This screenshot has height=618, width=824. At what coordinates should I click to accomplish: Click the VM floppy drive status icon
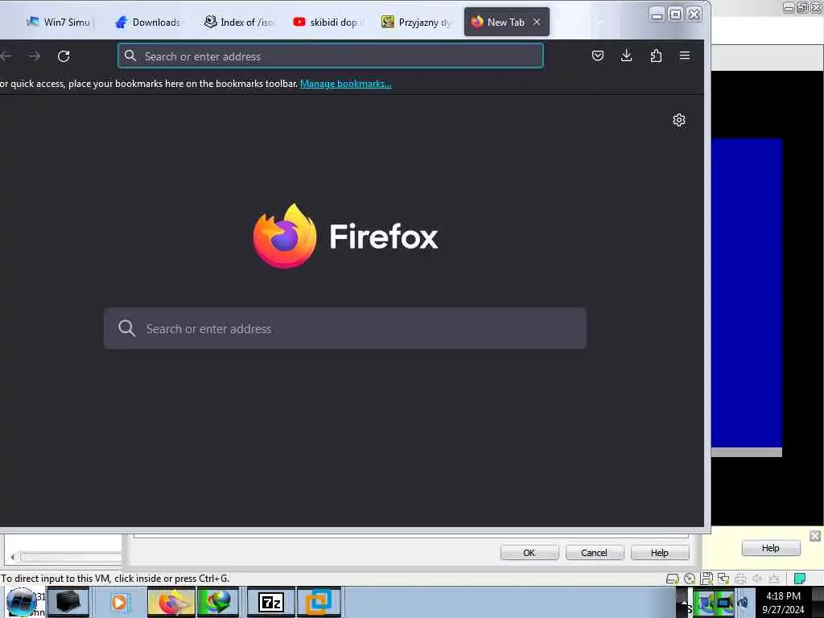coord(707,579)
